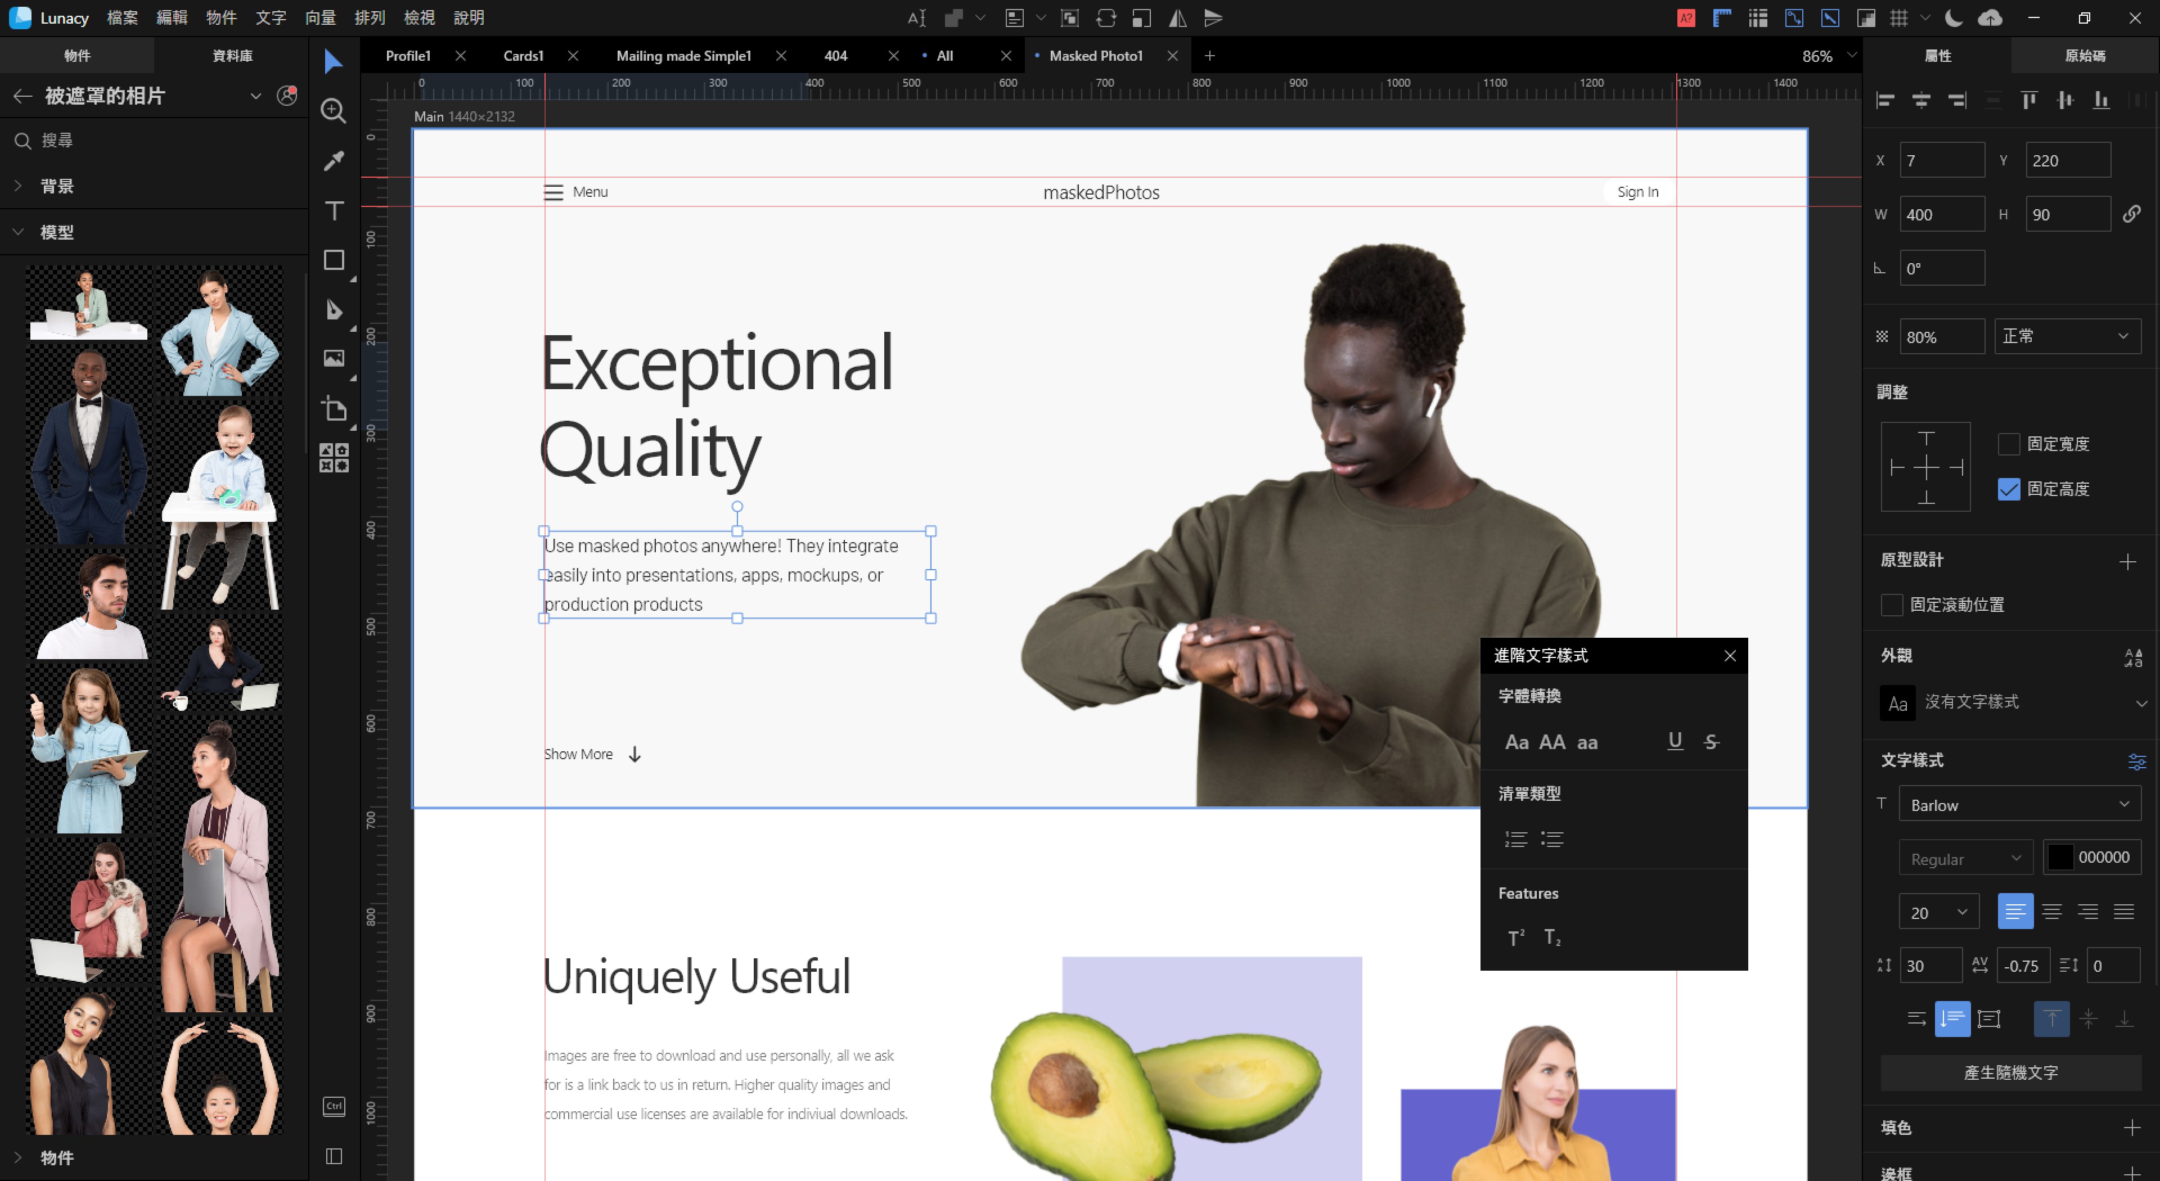
Task: Apply underline in the advanced text style panel
Action: coord(1675,741)
